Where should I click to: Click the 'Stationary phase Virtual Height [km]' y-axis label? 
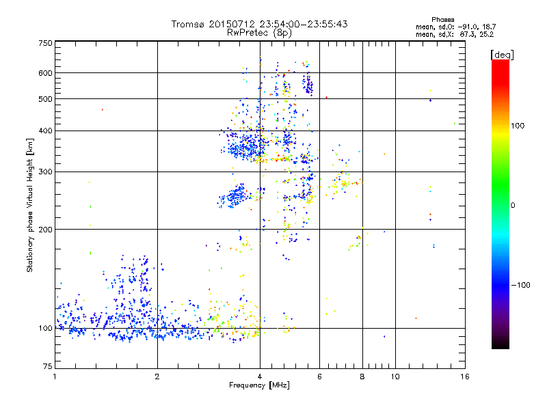[x=30, y=205]
